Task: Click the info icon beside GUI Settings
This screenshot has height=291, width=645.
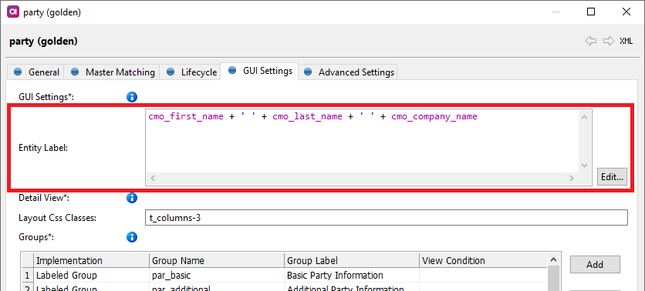Action: 132,97
